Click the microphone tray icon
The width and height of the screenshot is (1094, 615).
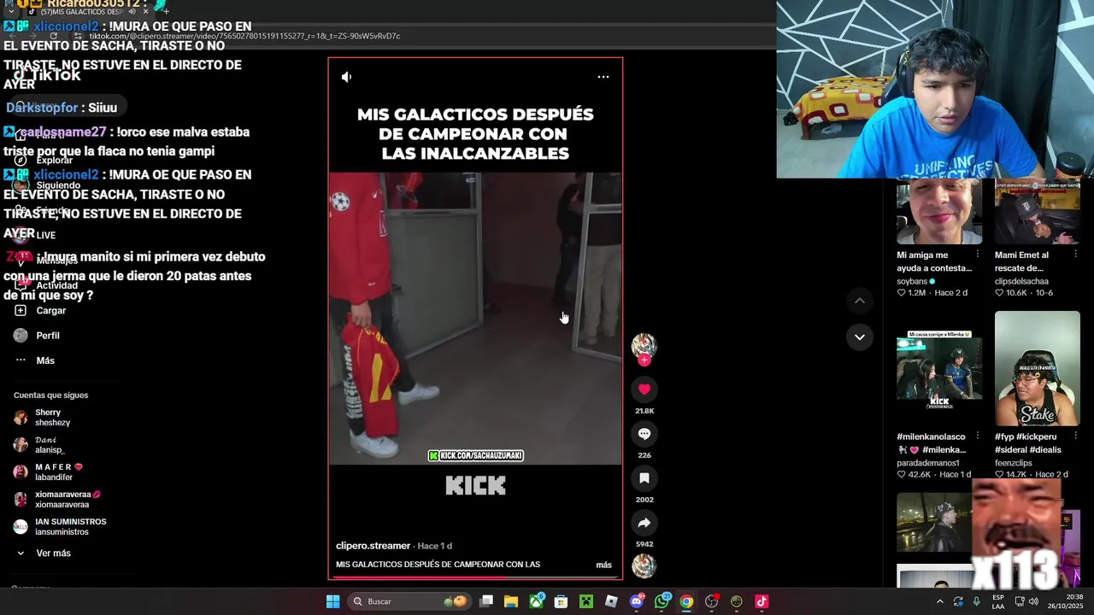pos(976,601)
